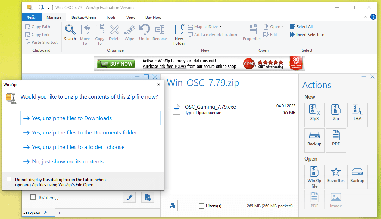Switch to the Buy Now tab
The image size is (381, 219).
153,17
